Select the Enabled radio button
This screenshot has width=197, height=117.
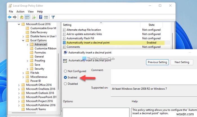pos(65,77)
